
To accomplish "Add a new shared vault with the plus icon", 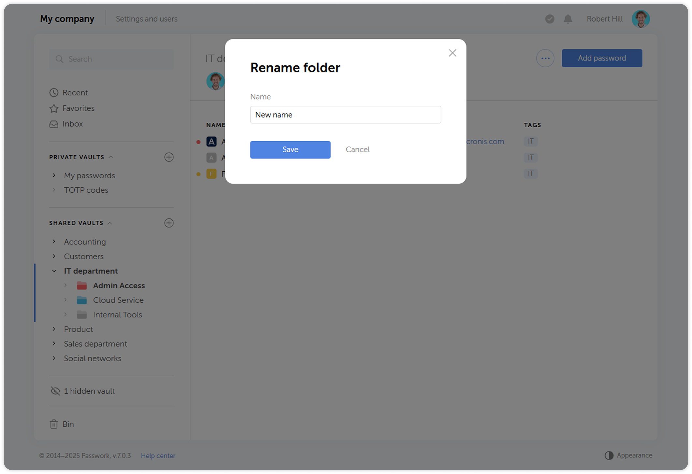I will click(x=169, y=223).
